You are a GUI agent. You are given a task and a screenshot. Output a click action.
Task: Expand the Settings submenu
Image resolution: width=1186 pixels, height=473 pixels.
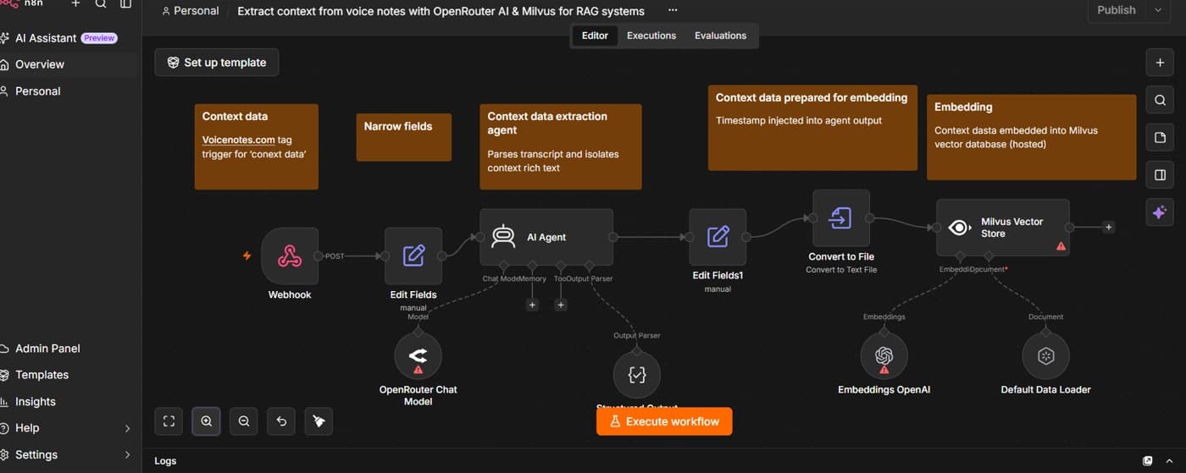128,454
